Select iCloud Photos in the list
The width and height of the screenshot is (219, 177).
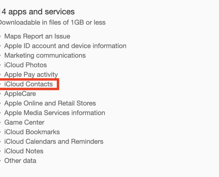tap(25, 65)
